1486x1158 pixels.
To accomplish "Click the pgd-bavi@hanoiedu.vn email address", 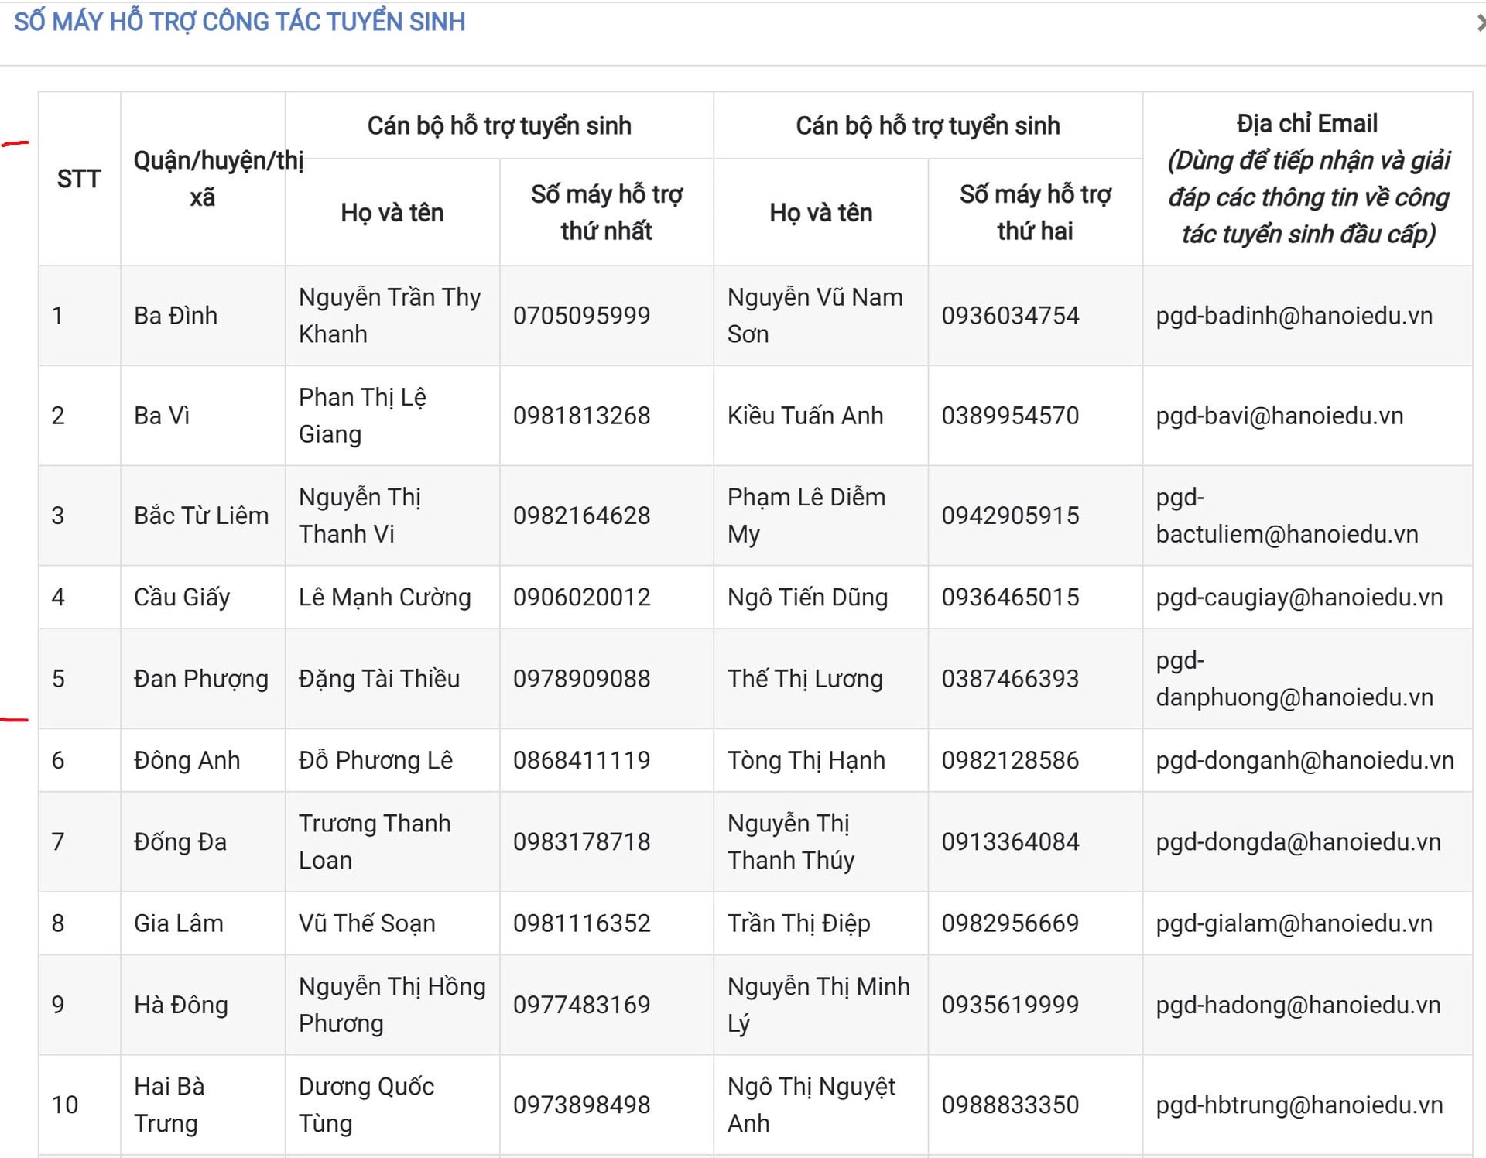I will (1279, 416).
